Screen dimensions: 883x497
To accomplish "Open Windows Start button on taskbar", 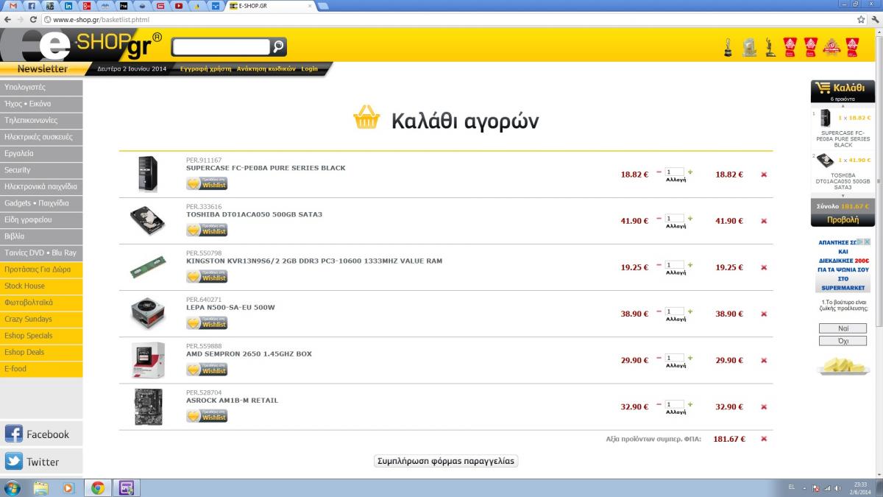I will tap(13, 487).
